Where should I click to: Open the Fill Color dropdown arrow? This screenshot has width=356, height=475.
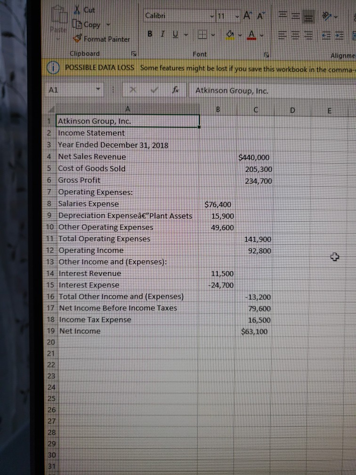point(240,35)
